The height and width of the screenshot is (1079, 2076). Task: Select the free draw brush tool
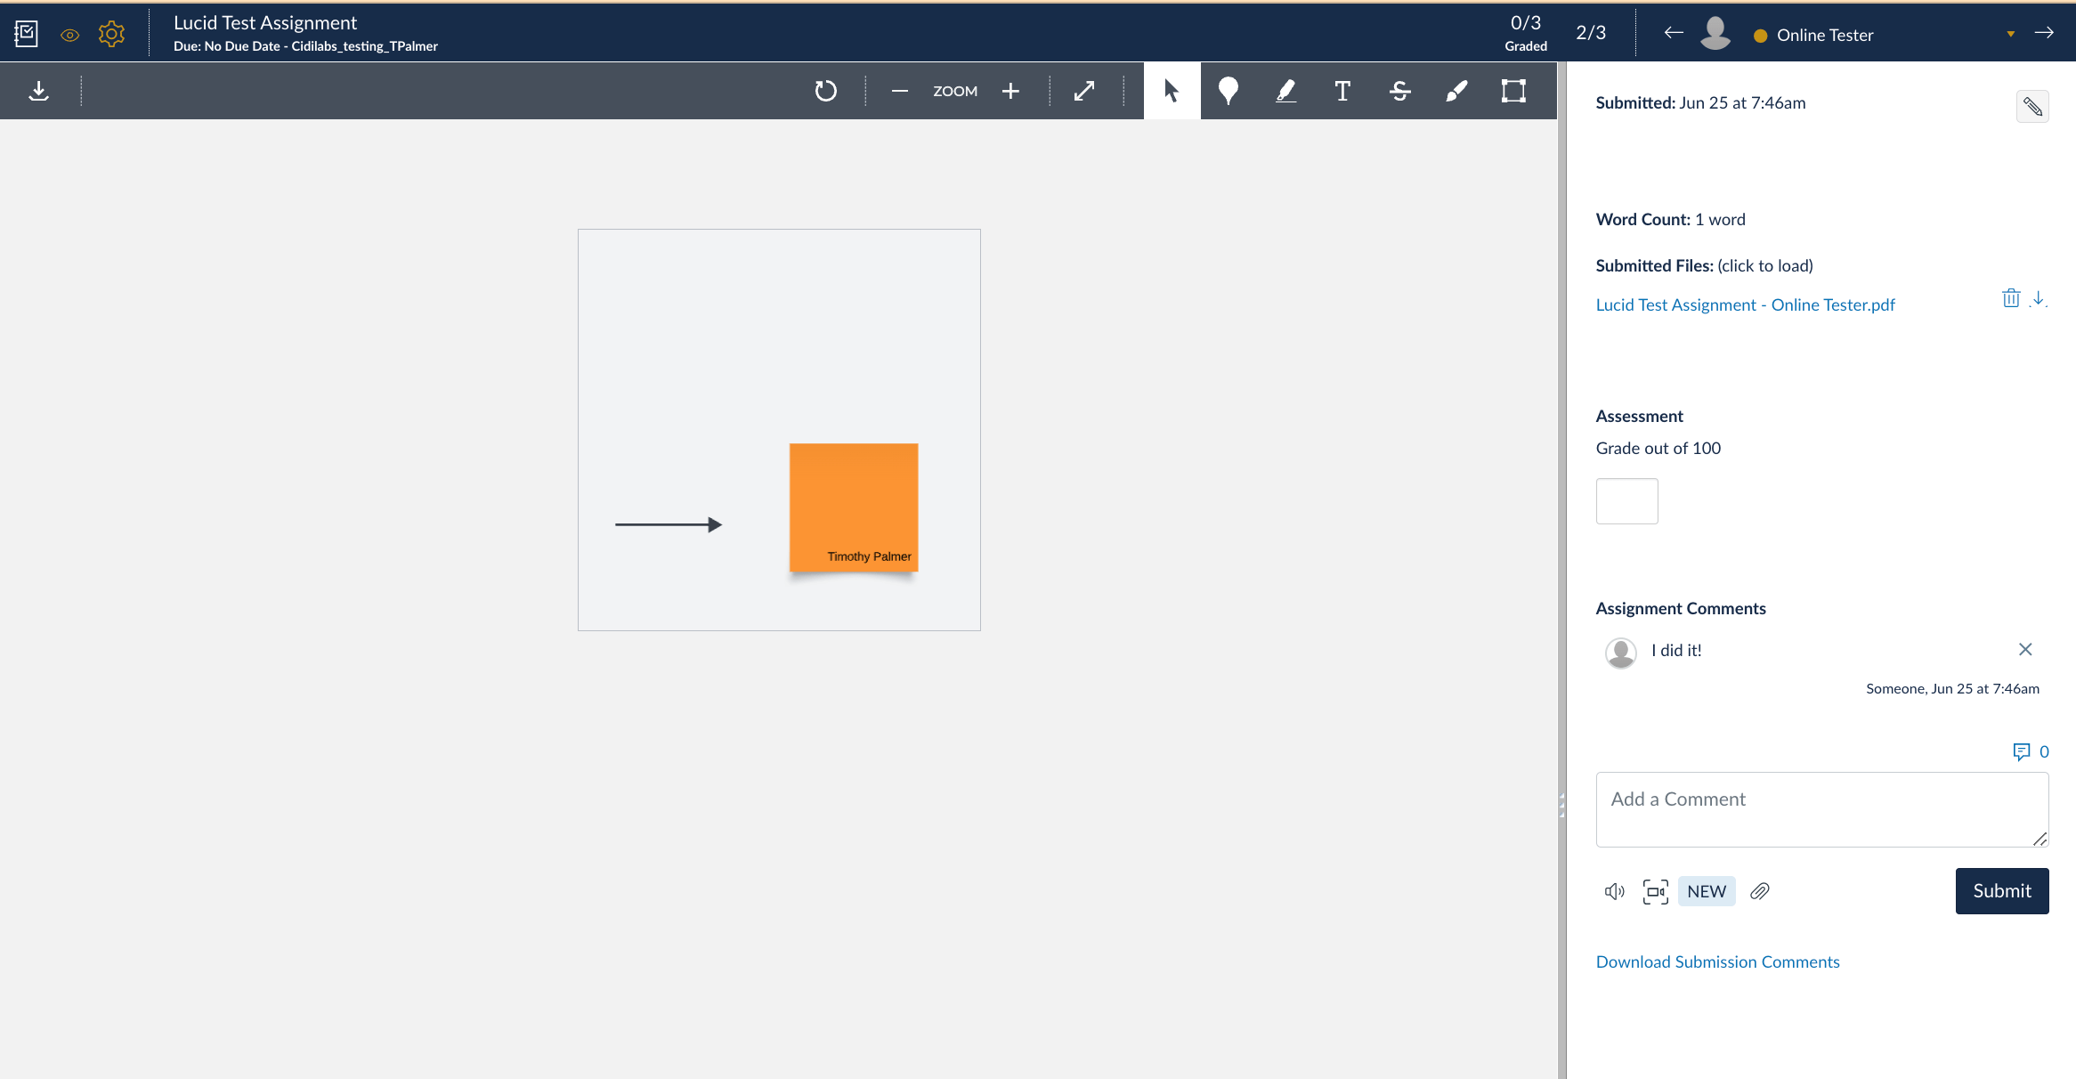pyautogui.click(x=1456, y=91)
